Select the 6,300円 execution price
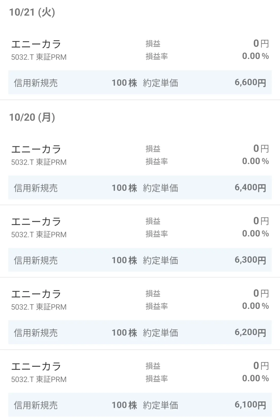 coord(250,260)
